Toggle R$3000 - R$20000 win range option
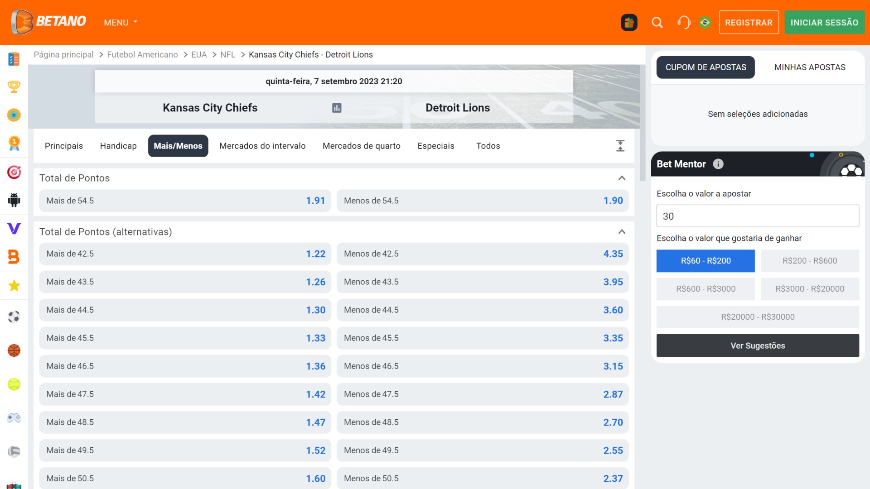 tap(809, 288)
